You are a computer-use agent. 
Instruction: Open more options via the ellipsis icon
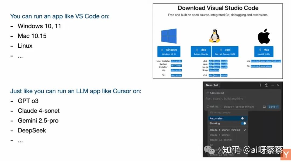click(x=272, y=85)
